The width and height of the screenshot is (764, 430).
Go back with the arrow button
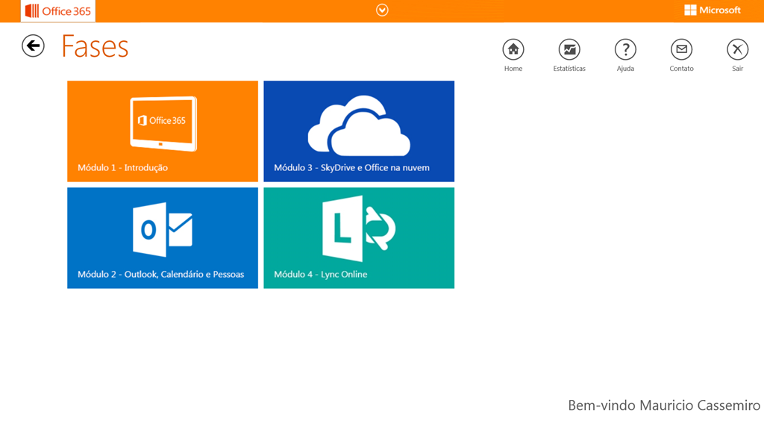tap(33, 46)
